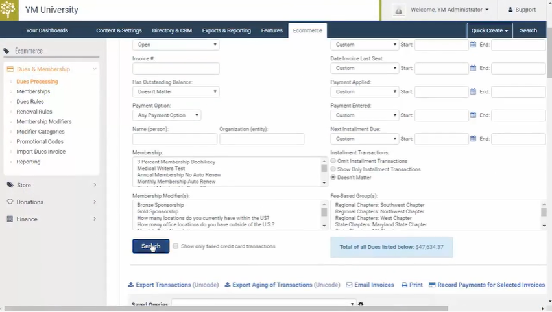Click the Finance icon in sidebar
The height and width of the screenshot is (312, 552).
point(10,219)
